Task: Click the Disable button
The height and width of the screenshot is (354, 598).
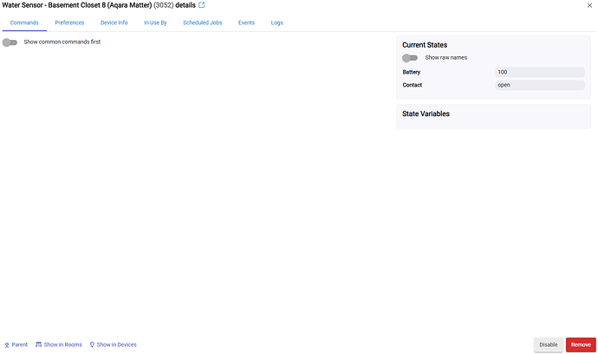Action: pos(549,344)
